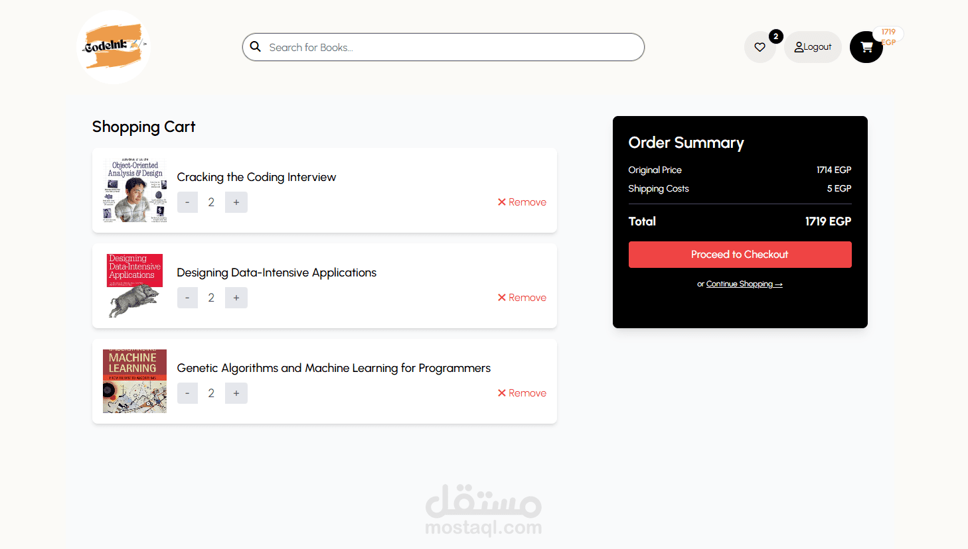Log out using the Logout button

[x=813, y=47]
